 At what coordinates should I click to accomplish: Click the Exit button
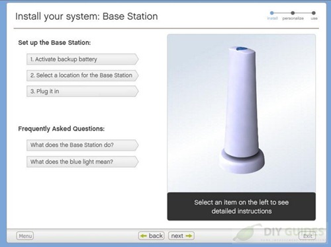click(307, 236)
